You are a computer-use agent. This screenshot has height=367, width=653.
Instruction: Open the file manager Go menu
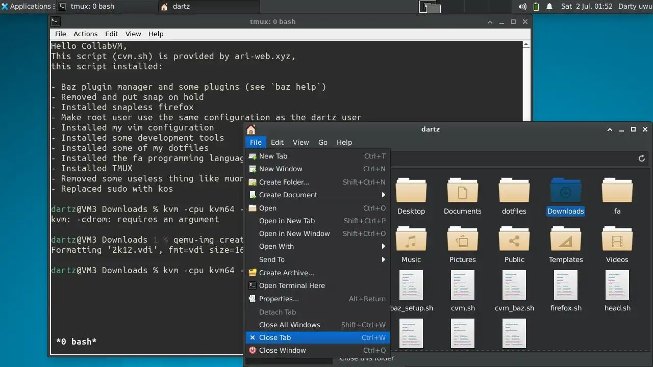tap(323, 142)
